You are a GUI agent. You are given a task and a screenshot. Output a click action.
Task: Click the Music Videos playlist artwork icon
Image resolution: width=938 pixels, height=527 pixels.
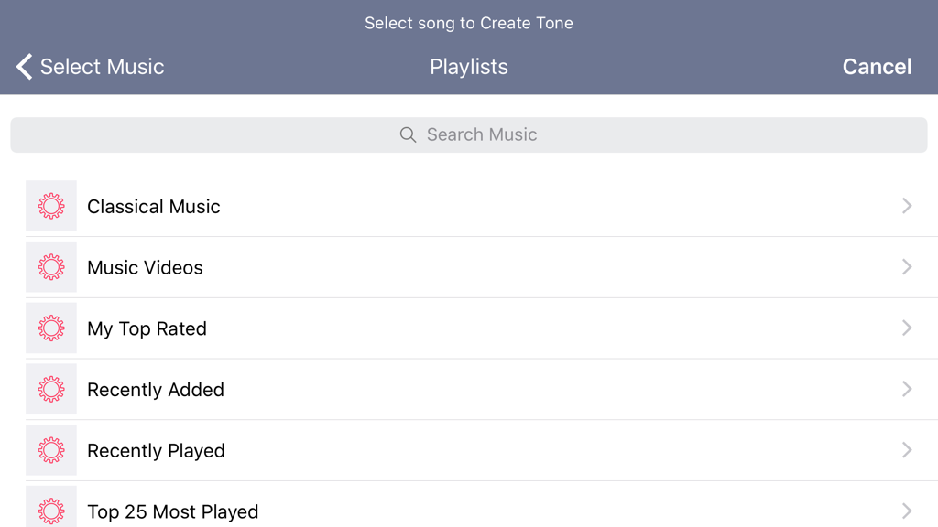click(50, 267)
